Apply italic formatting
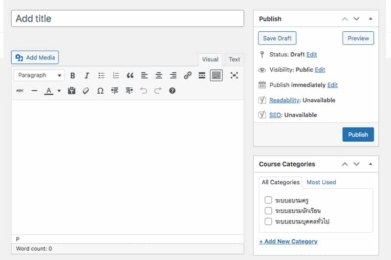The height and width of the screenshot is (260, 391). click(87, 76)
